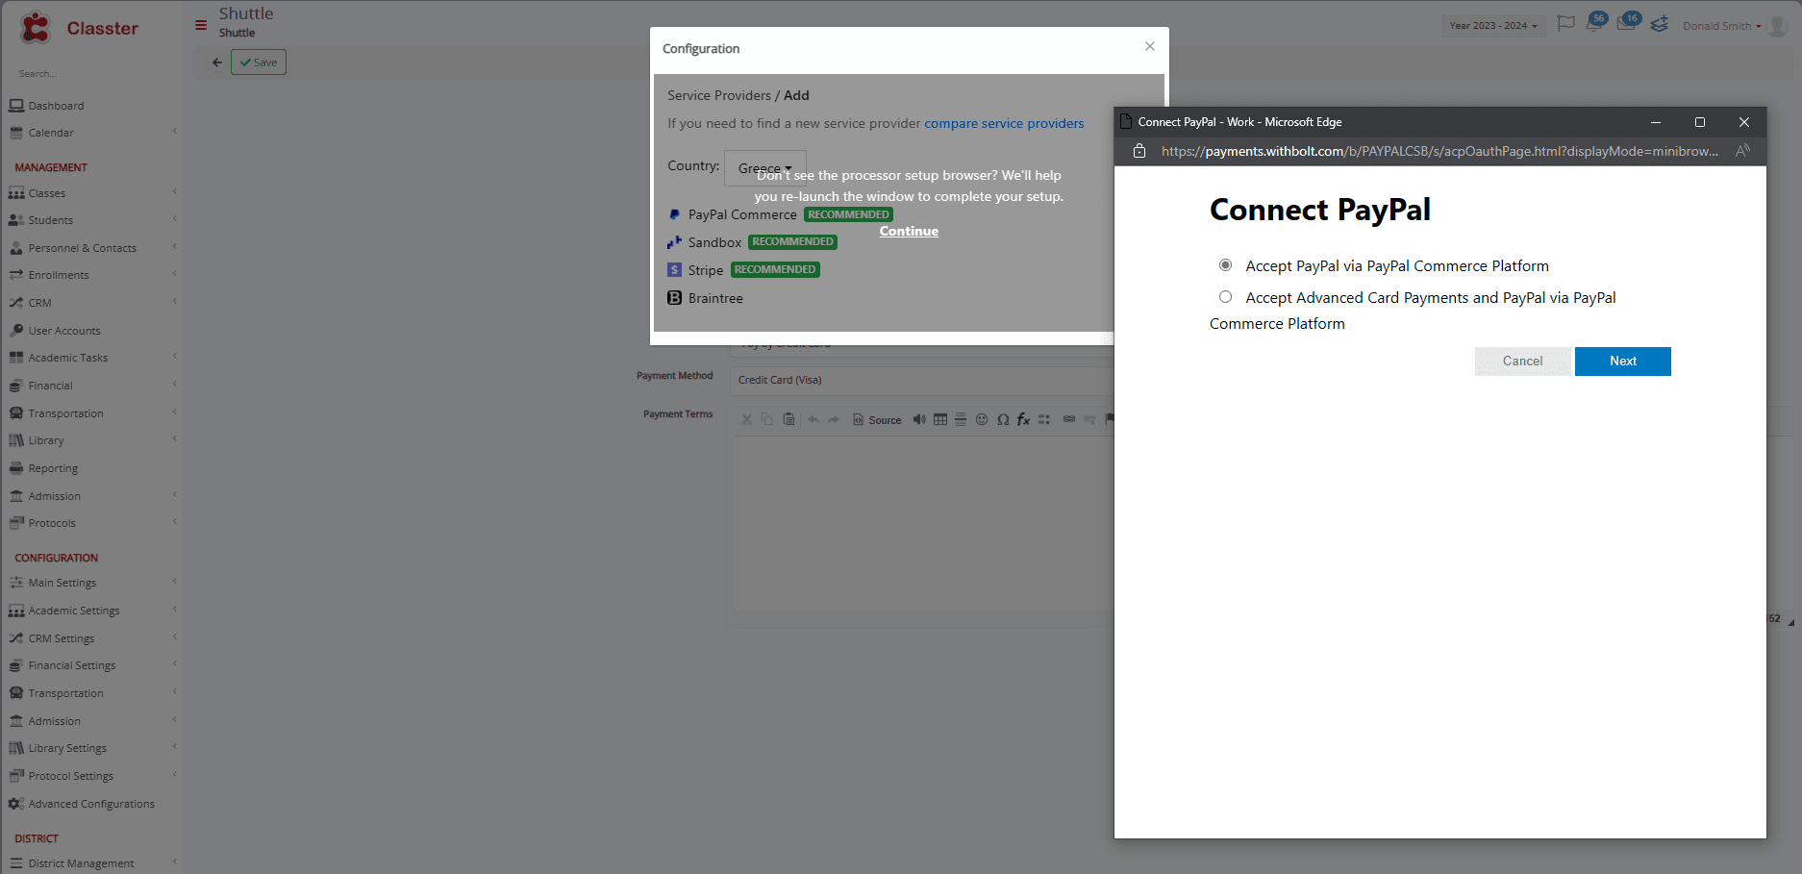Open the Country Greece dropdown
1802x874 pixels.
click(765, 168)
